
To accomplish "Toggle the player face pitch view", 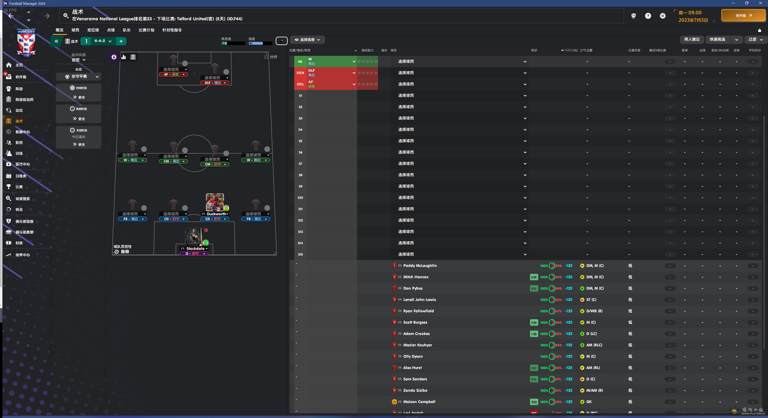I will [114, 57].
